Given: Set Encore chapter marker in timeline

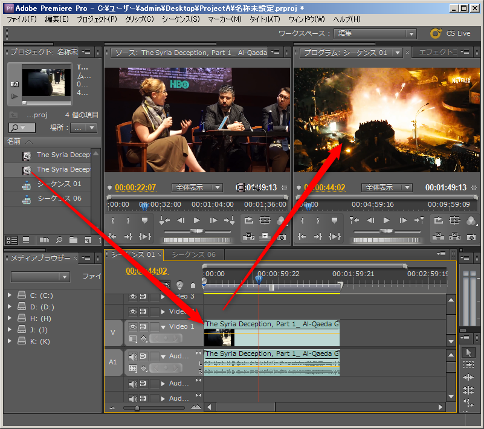Looking at the screenshot, I should 179,285.
